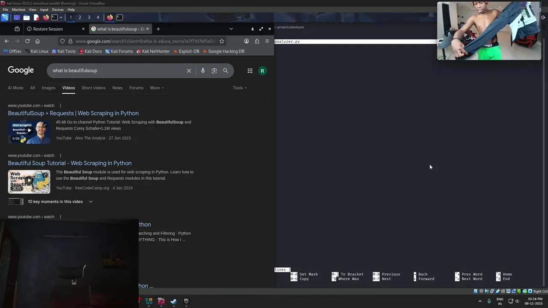Activate the running terminal window button in the panel

pos(119,18)
